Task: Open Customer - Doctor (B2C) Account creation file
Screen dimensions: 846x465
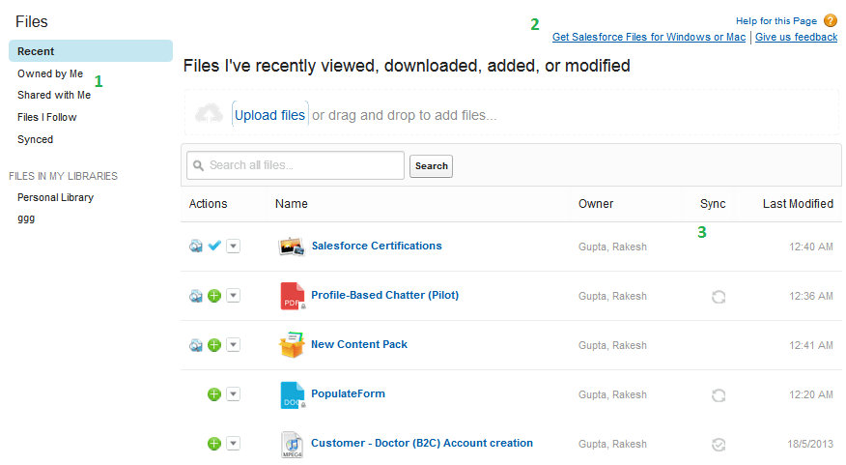Action: (422, 443)
